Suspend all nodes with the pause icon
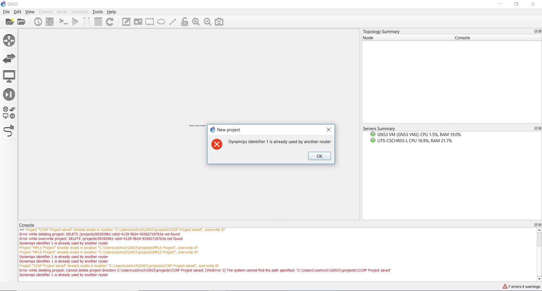The width and height of the screenshot is (542, 291). [x=86, y=22]
